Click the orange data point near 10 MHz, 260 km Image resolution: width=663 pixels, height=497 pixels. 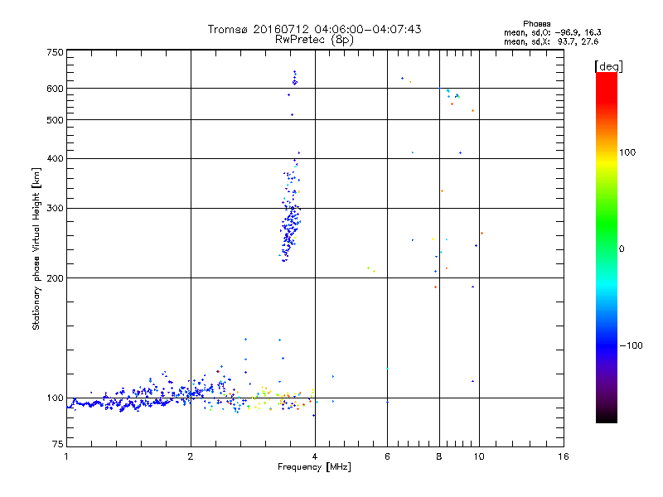tap(482, 234)
